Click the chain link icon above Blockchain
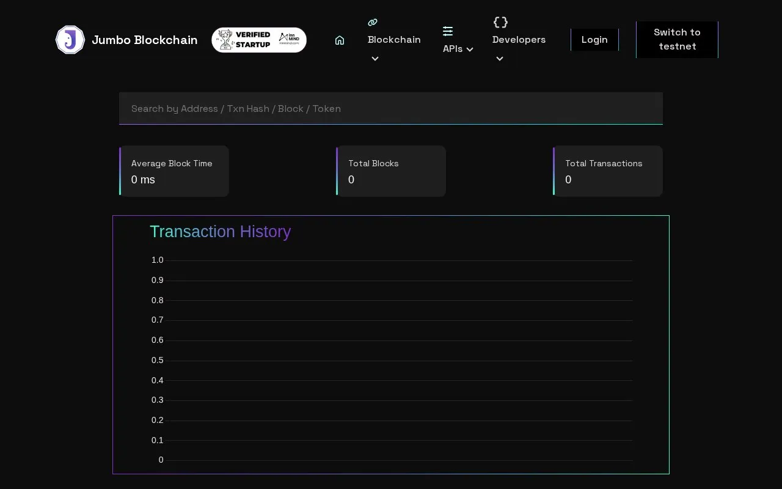Image resolution: width=782 pixels, height=489 pixels. [x=373, y=22]
